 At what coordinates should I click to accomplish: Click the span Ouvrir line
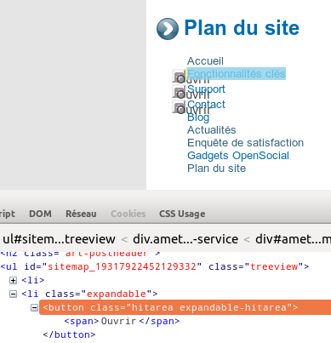[x=122, y=321]
